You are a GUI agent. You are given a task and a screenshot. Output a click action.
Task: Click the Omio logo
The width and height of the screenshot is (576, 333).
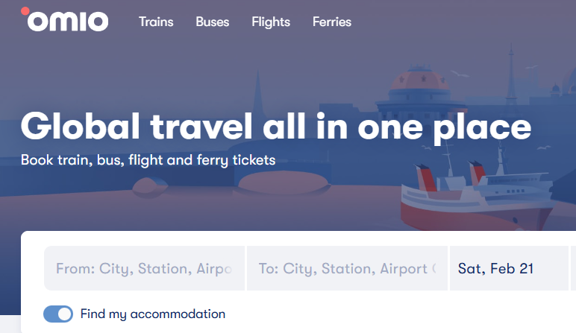click(x=66, y=21)
